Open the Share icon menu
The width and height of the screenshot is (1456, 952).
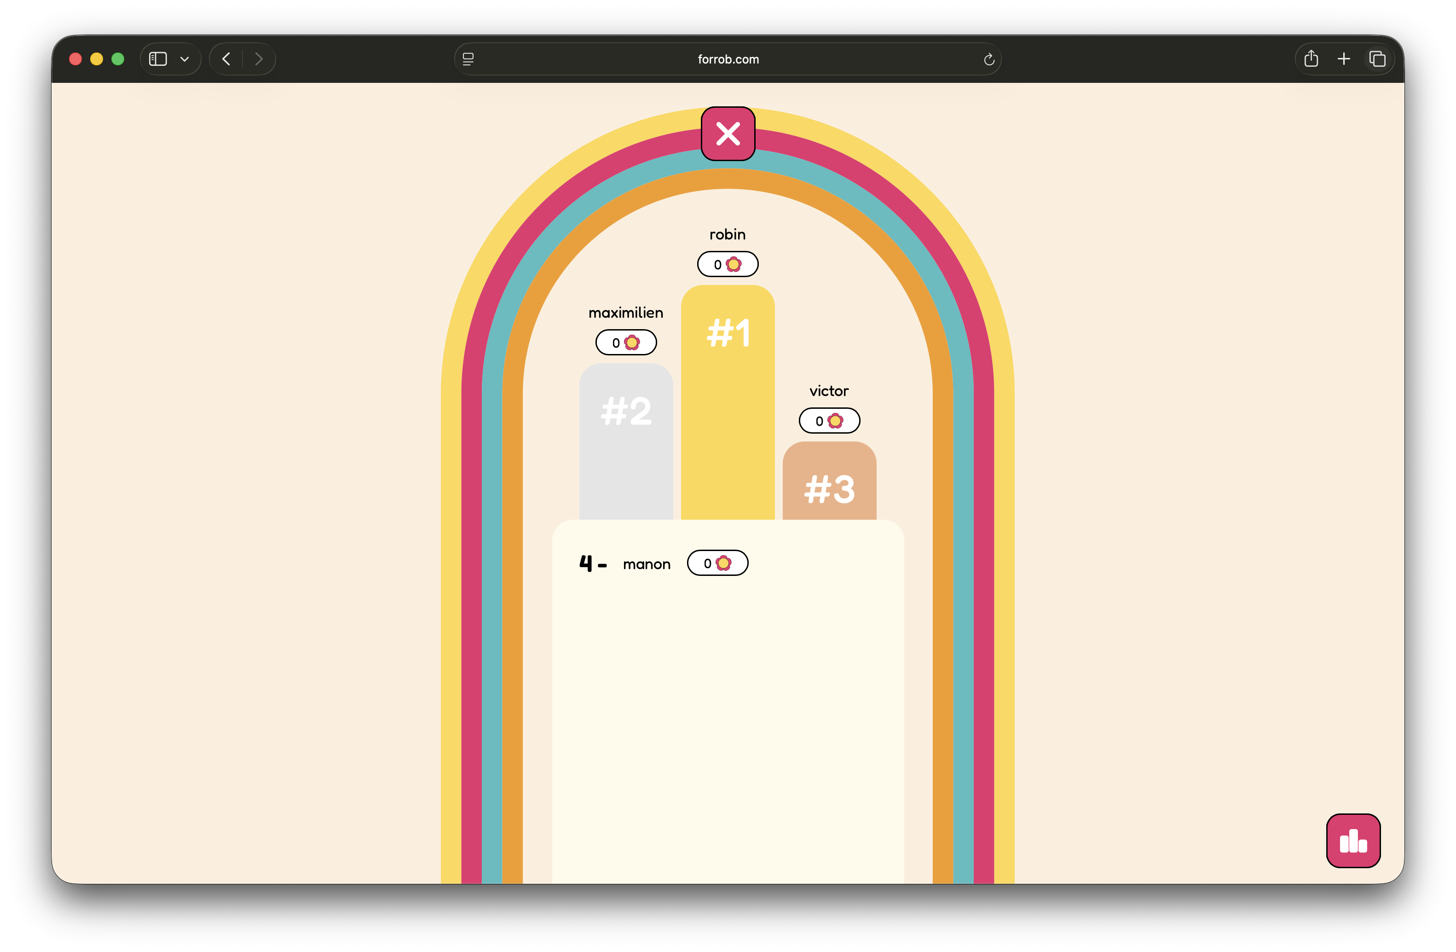click(1311, 59)
